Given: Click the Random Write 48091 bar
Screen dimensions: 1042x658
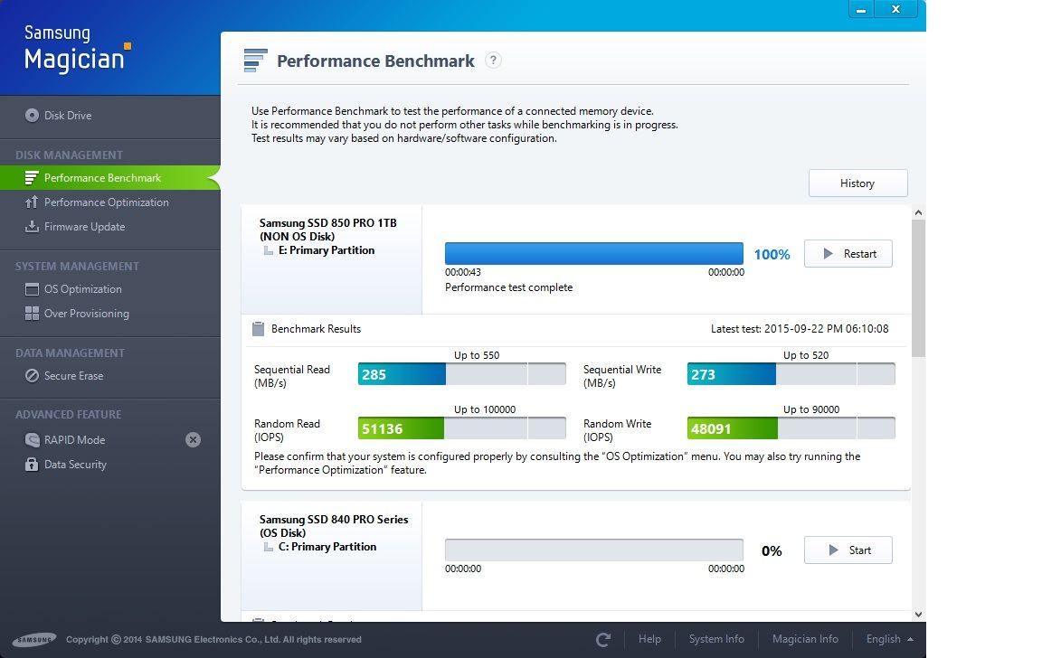Looking at the screenshot, I should coord(791,428).
